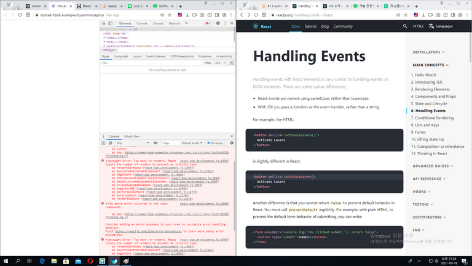Expand the Advanced Guides sidebar section
Viewport: 472px width, 266px height.
point(433,166)
